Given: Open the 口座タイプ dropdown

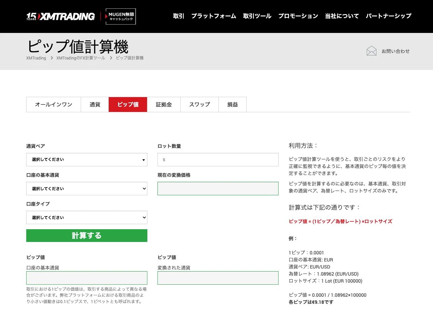Looking at the screenshot, I should [86, 217].
